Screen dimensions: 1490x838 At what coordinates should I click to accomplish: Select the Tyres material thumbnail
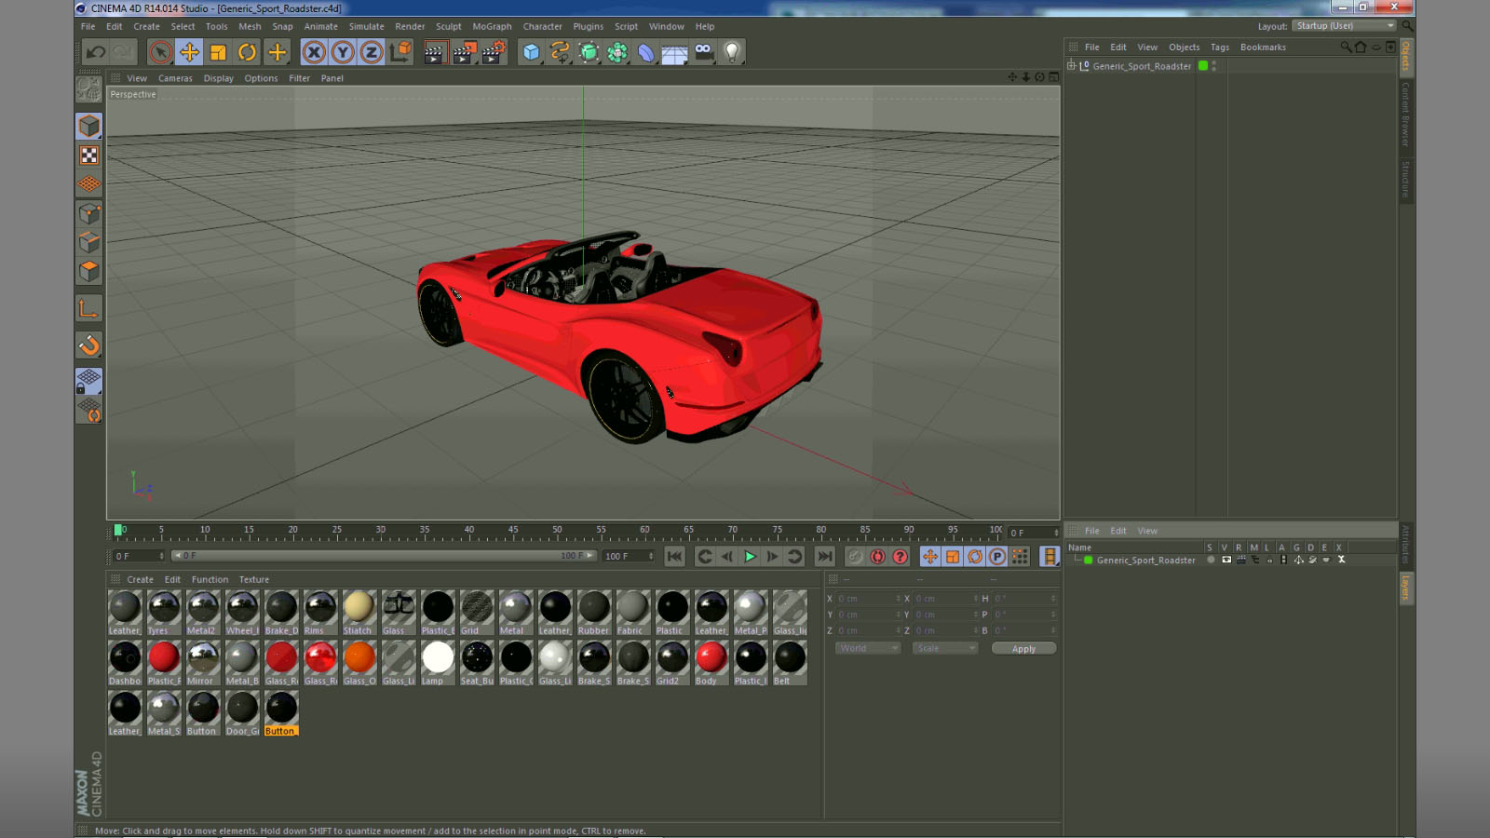(163, 613)
